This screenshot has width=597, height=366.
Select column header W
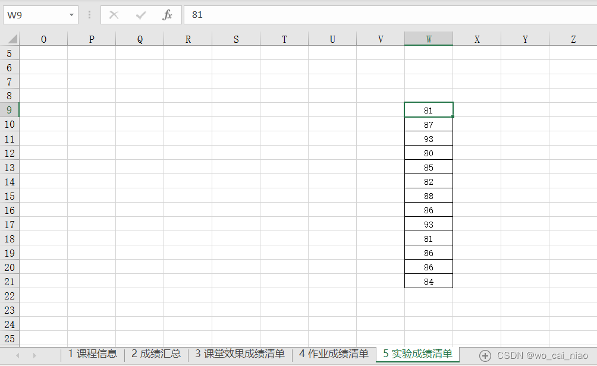429,39
